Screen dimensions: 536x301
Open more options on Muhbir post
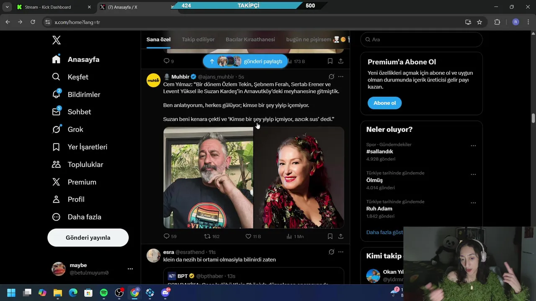coord(341,77)
